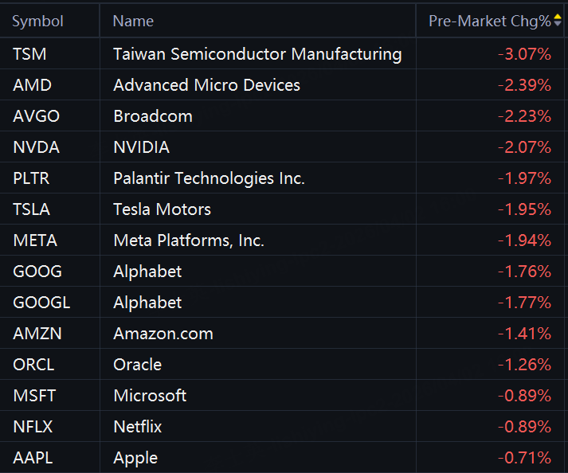Click the TSLA ticker symbol
Screen dimensions: 568x473
[32, 209]
